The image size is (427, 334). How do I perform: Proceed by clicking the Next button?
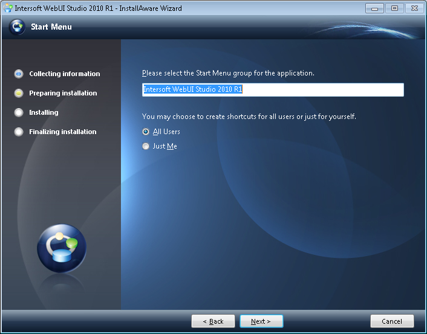(261, 321)
